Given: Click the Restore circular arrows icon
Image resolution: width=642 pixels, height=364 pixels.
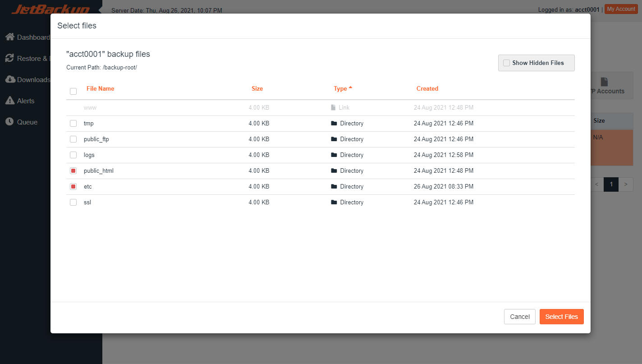Looking at the screenshot, I should click(10, 58).
